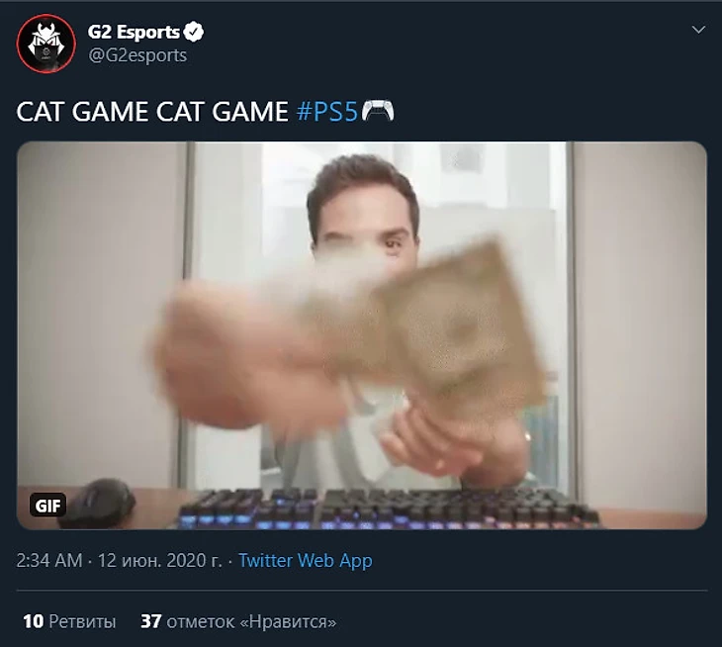Click the 12 июн. 2020 г. date

point(160,560)
